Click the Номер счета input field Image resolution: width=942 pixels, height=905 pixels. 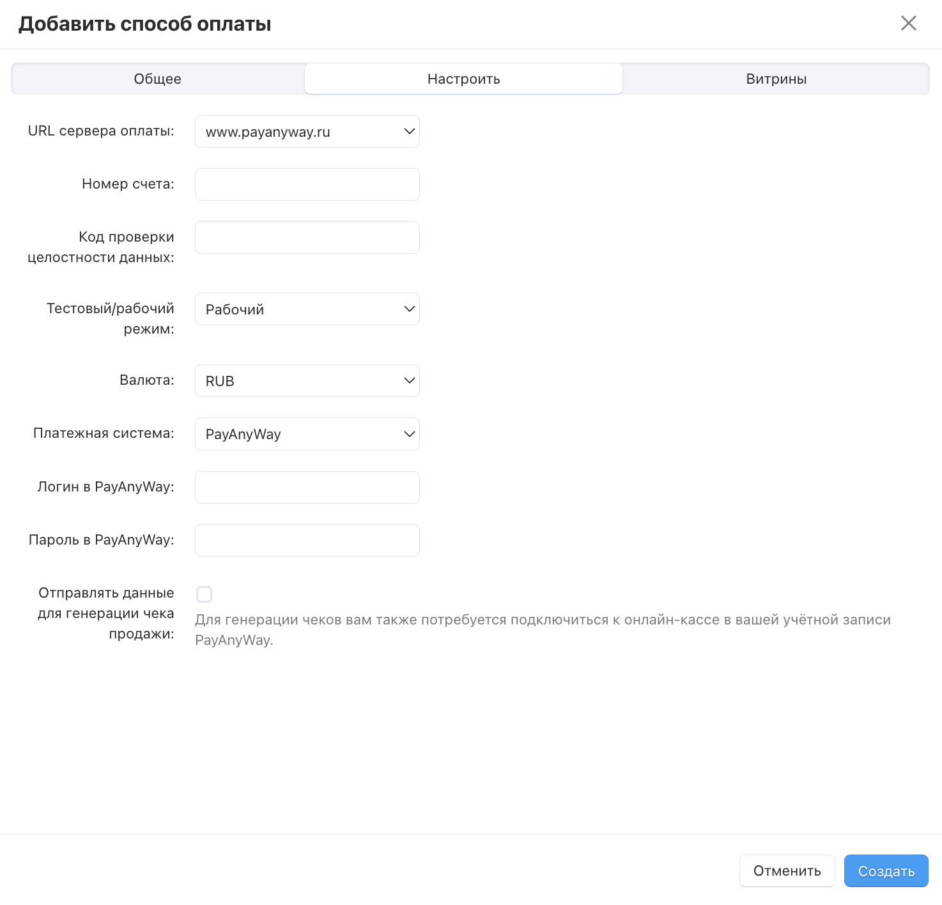coord(307,185)
